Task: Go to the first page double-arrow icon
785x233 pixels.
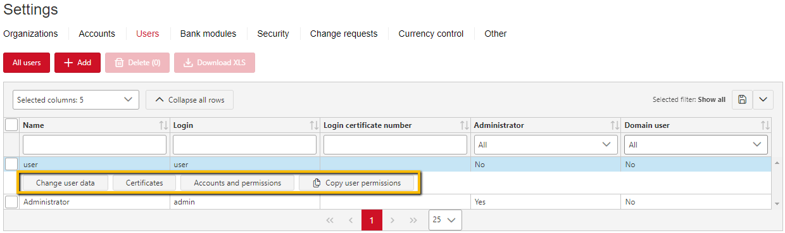Action: coord(330,220)
